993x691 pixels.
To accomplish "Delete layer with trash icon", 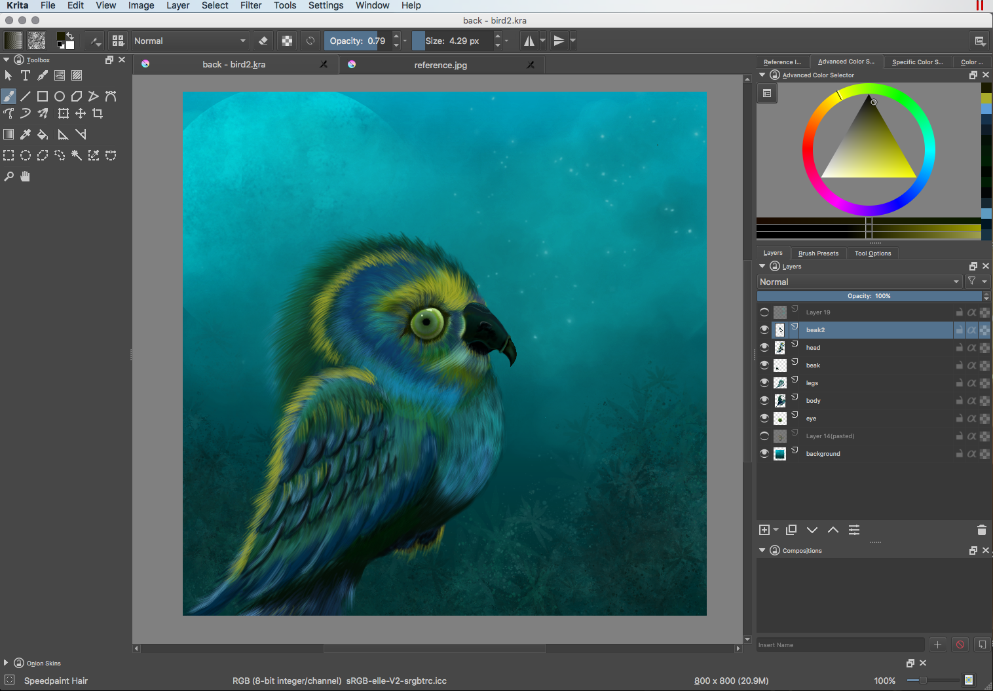I will (x=981, y=530).
